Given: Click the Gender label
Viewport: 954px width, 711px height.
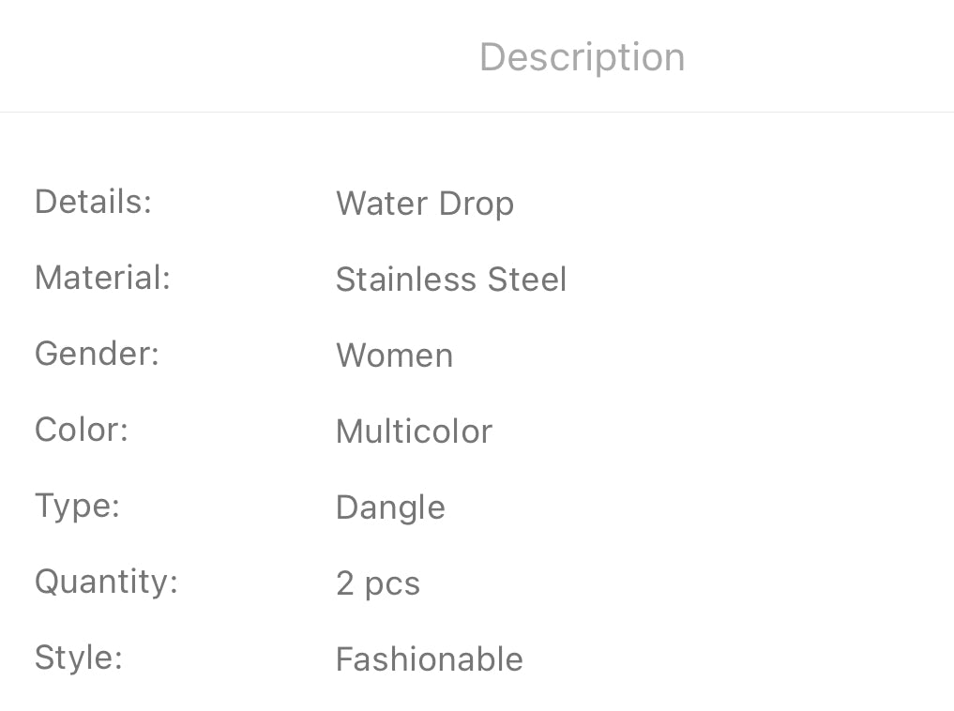Looking at the screenshot, I should click(x=97, y=354).
